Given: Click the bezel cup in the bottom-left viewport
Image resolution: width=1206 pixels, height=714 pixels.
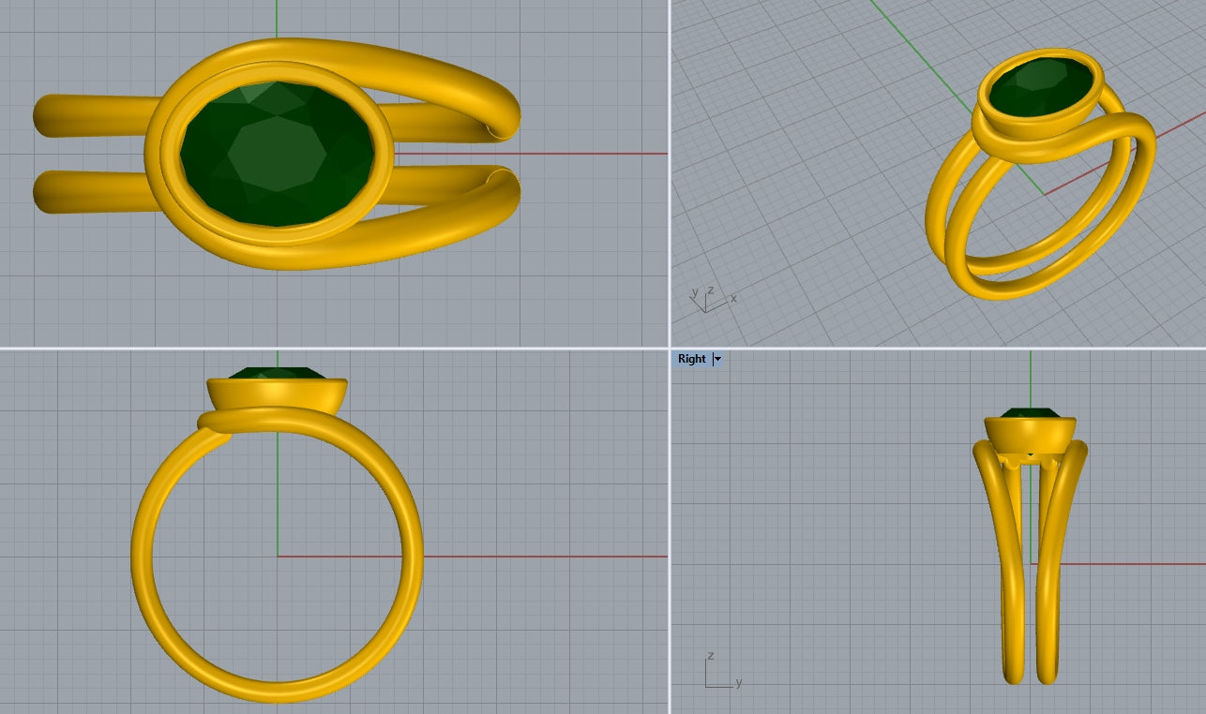Looking at the screenshot, I should tap(277, 394).
